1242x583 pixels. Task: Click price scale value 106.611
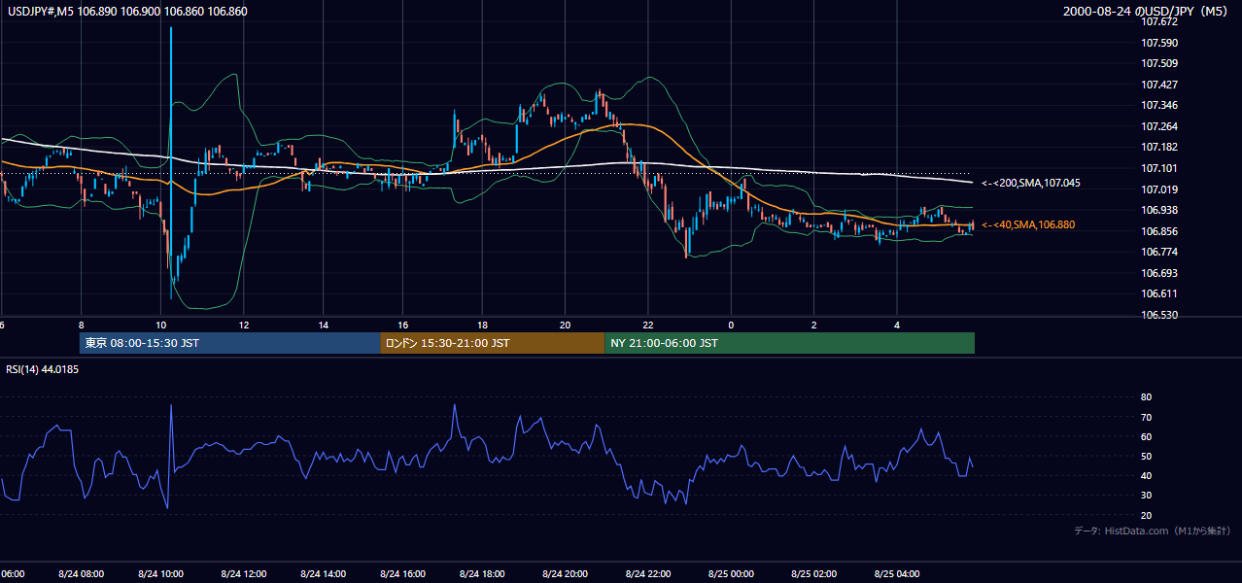coord(1158,293)
